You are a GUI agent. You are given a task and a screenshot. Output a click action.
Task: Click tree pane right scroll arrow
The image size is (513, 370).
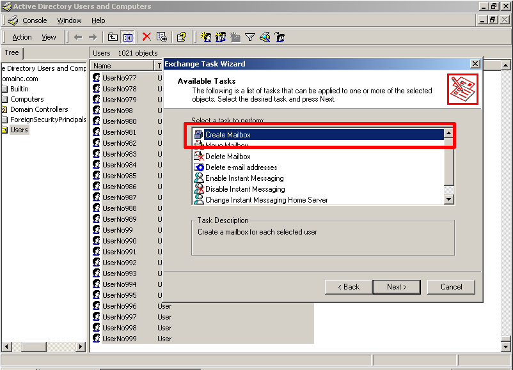(x=80, y=346)
